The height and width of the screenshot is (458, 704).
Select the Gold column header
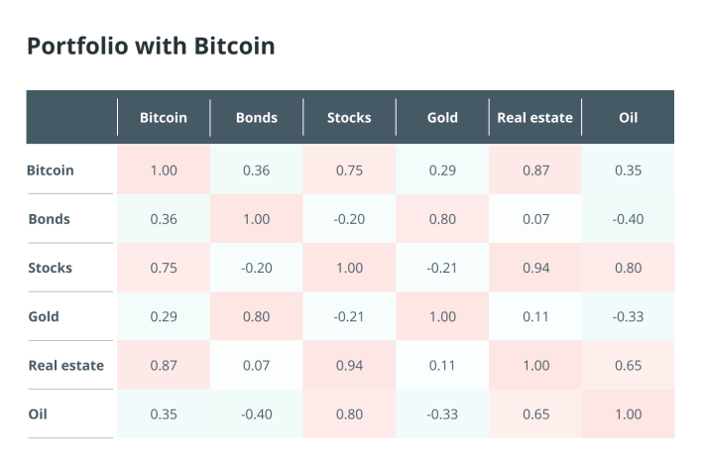(x=442, y=118)
